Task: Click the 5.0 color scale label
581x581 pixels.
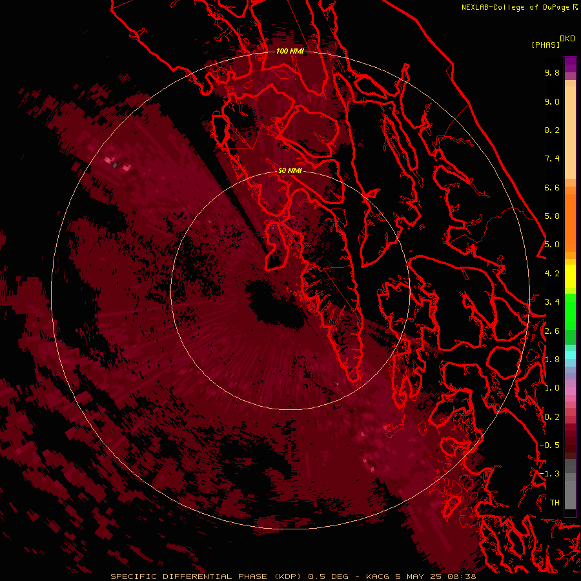Action: click(552, 245)
